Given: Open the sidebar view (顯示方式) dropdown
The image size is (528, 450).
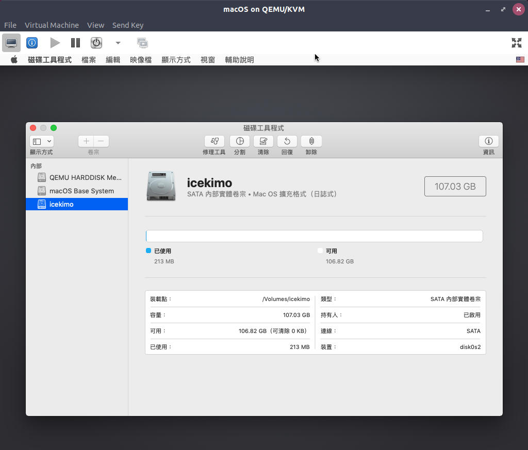Looking at the screenshot, I should (42, 141).
